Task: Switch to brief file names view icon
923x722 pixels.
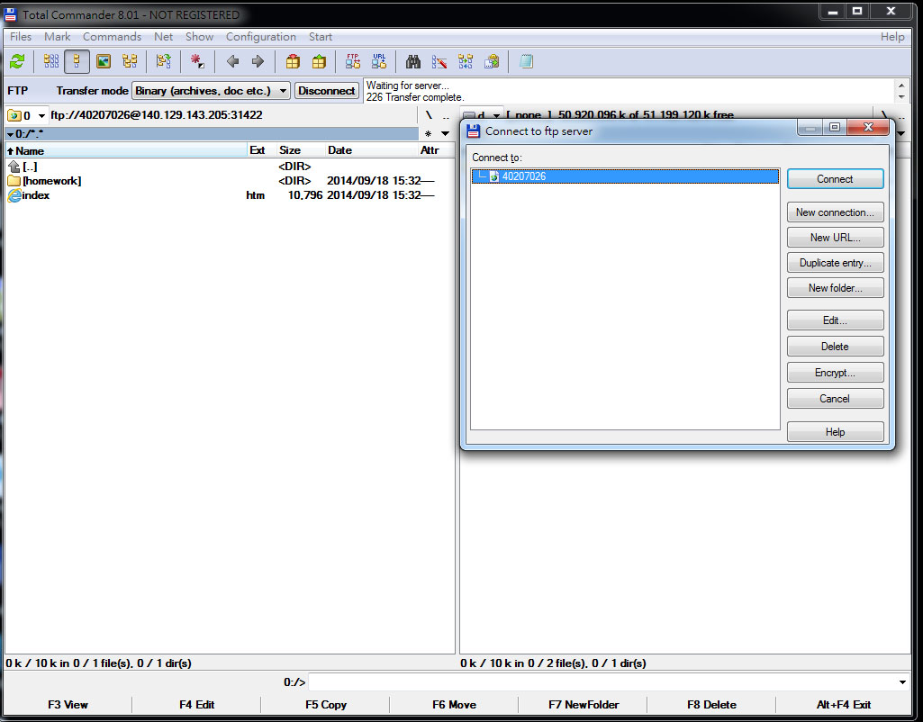Action: 51,61
